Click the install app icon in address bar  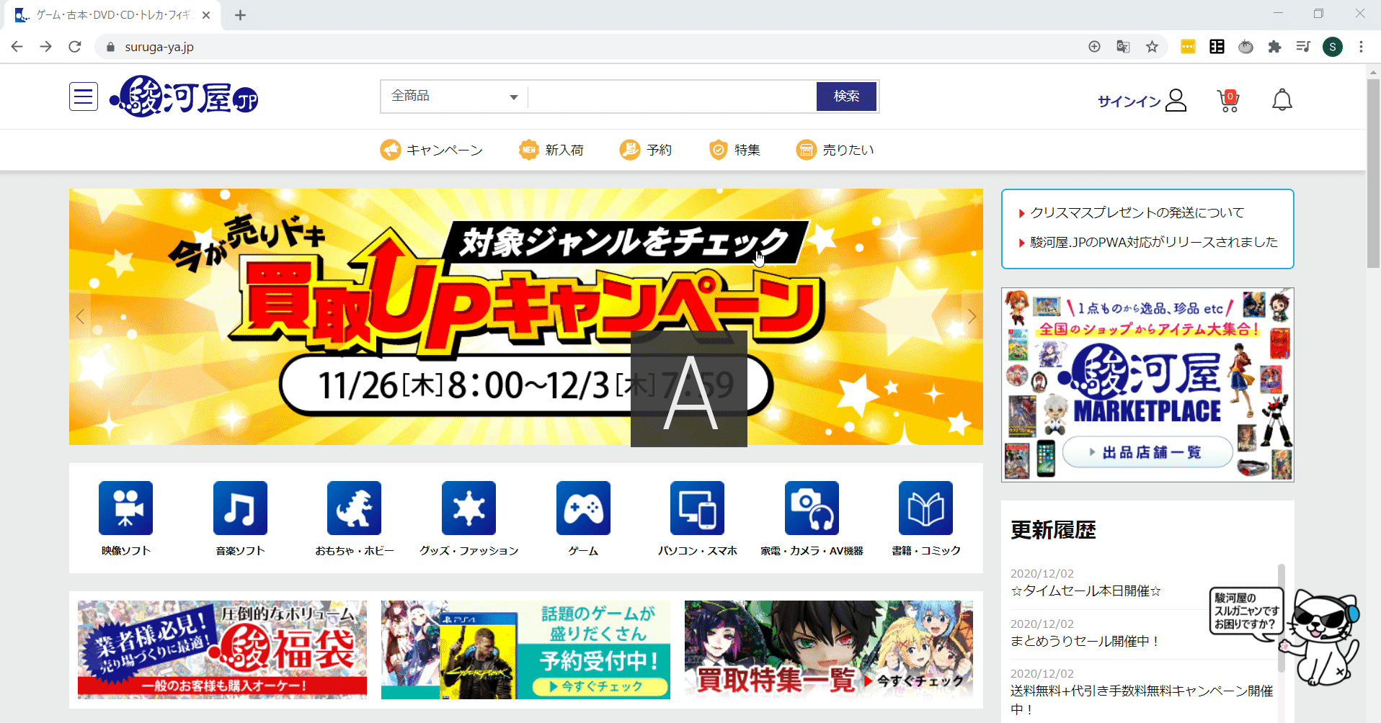1094,47
